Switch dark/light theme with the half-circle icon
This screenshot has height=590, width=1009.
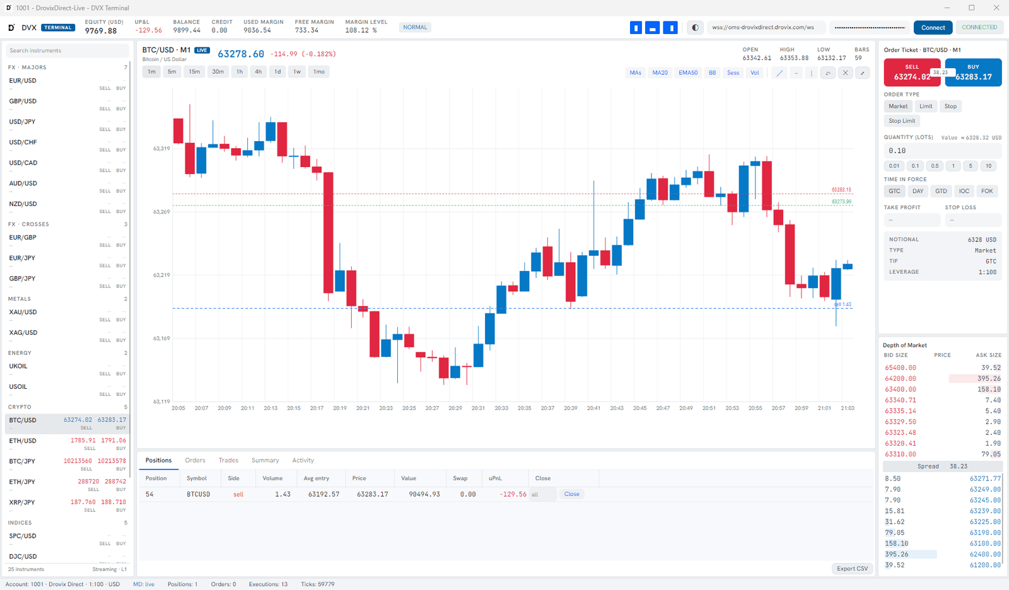(695, 28)
